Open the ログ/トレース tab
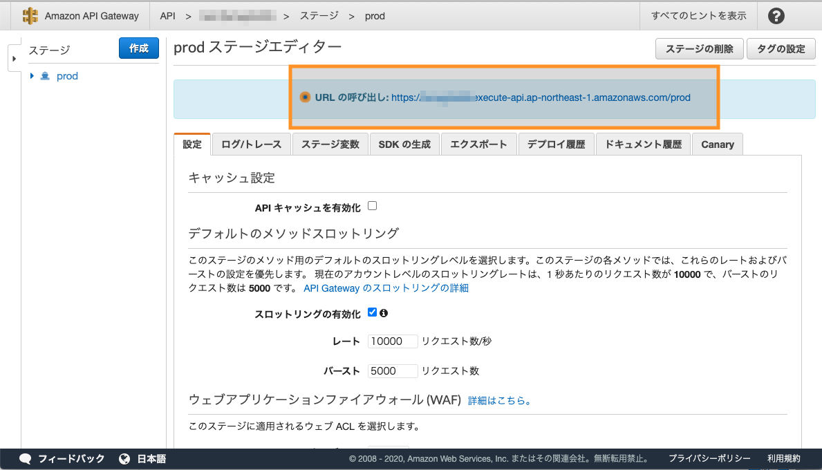The image size is (822, 470). tap(251, 144)
